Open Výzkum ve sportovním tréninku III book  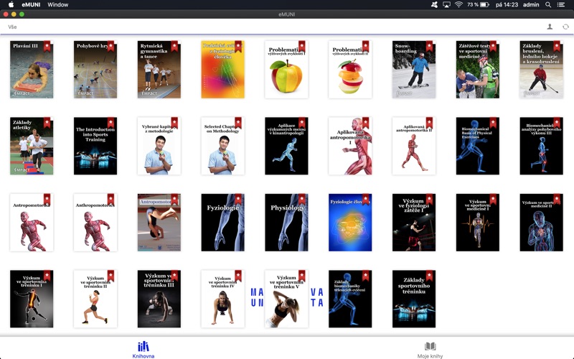[x=159, y=299]
